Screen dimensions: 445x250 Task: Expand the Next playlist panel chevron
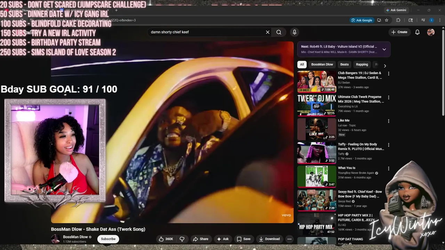384,49
